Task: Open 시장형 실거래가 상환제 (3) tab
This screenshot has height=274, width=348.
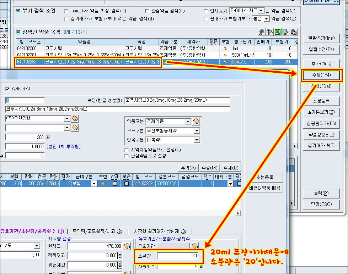Action: click(160, 231)
